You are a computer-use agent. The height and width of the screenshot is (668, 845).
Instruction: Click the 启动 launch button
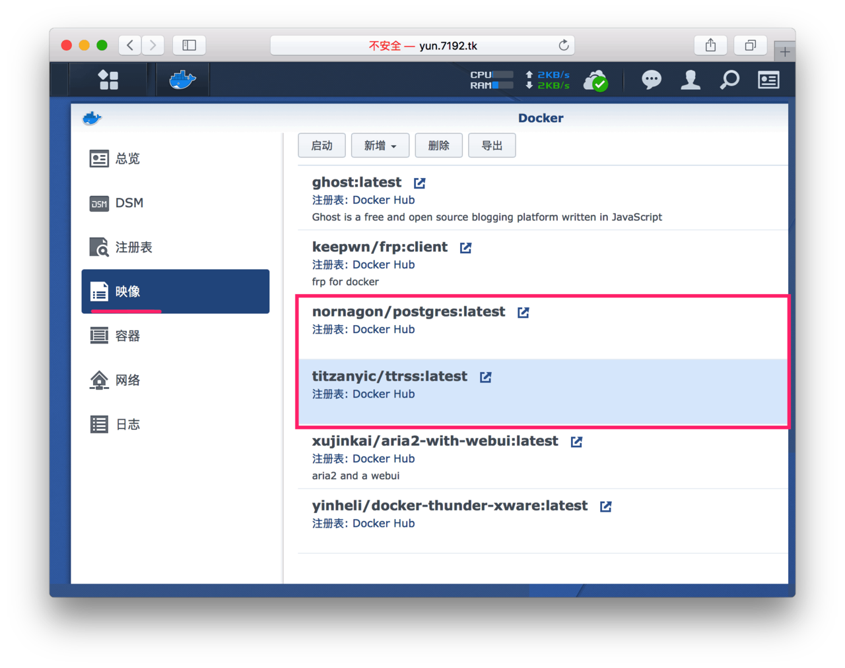(x=321, y=145)
